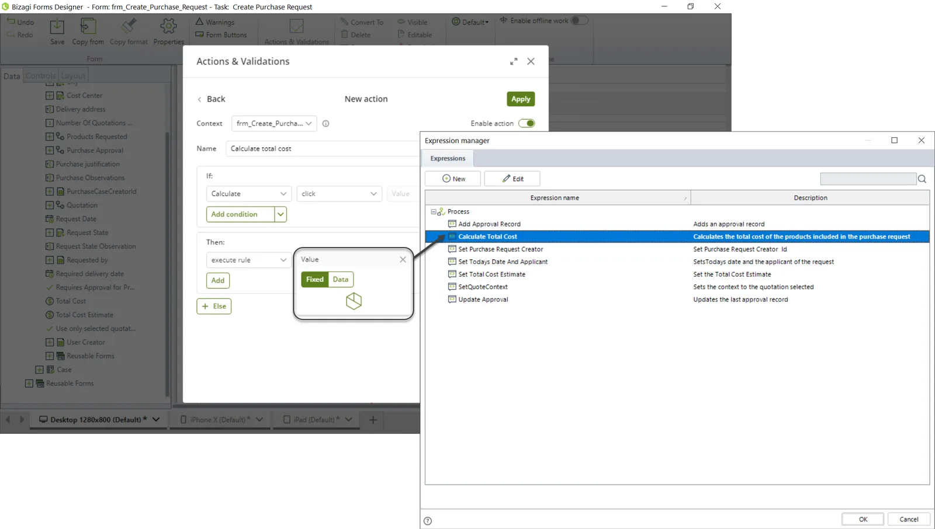Click the Copy format brush icon
935x529 pixels.
click(129, 27)
